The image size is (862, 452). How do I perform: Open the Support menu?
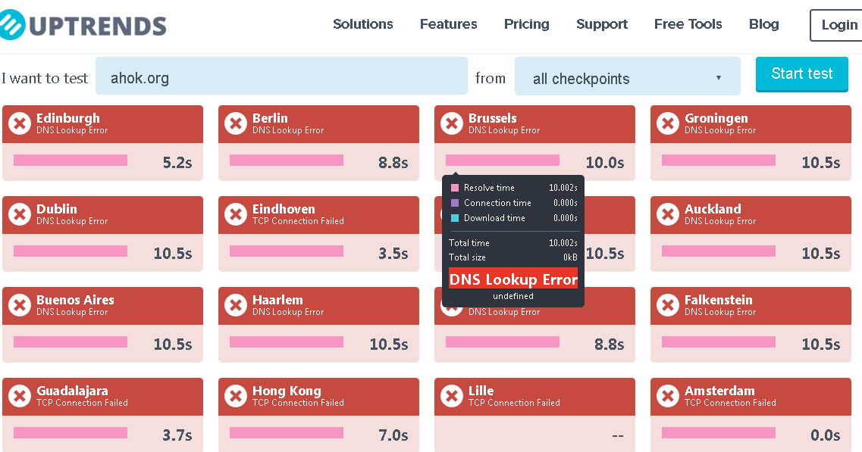[x=601, y=24]
